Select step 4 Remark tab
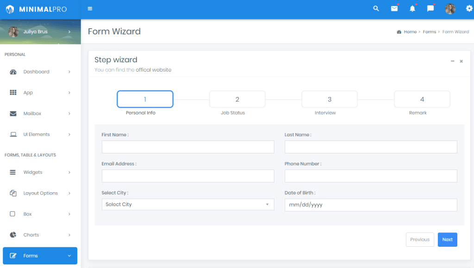Viewport: 474px width, 268px height. point(422,99)
